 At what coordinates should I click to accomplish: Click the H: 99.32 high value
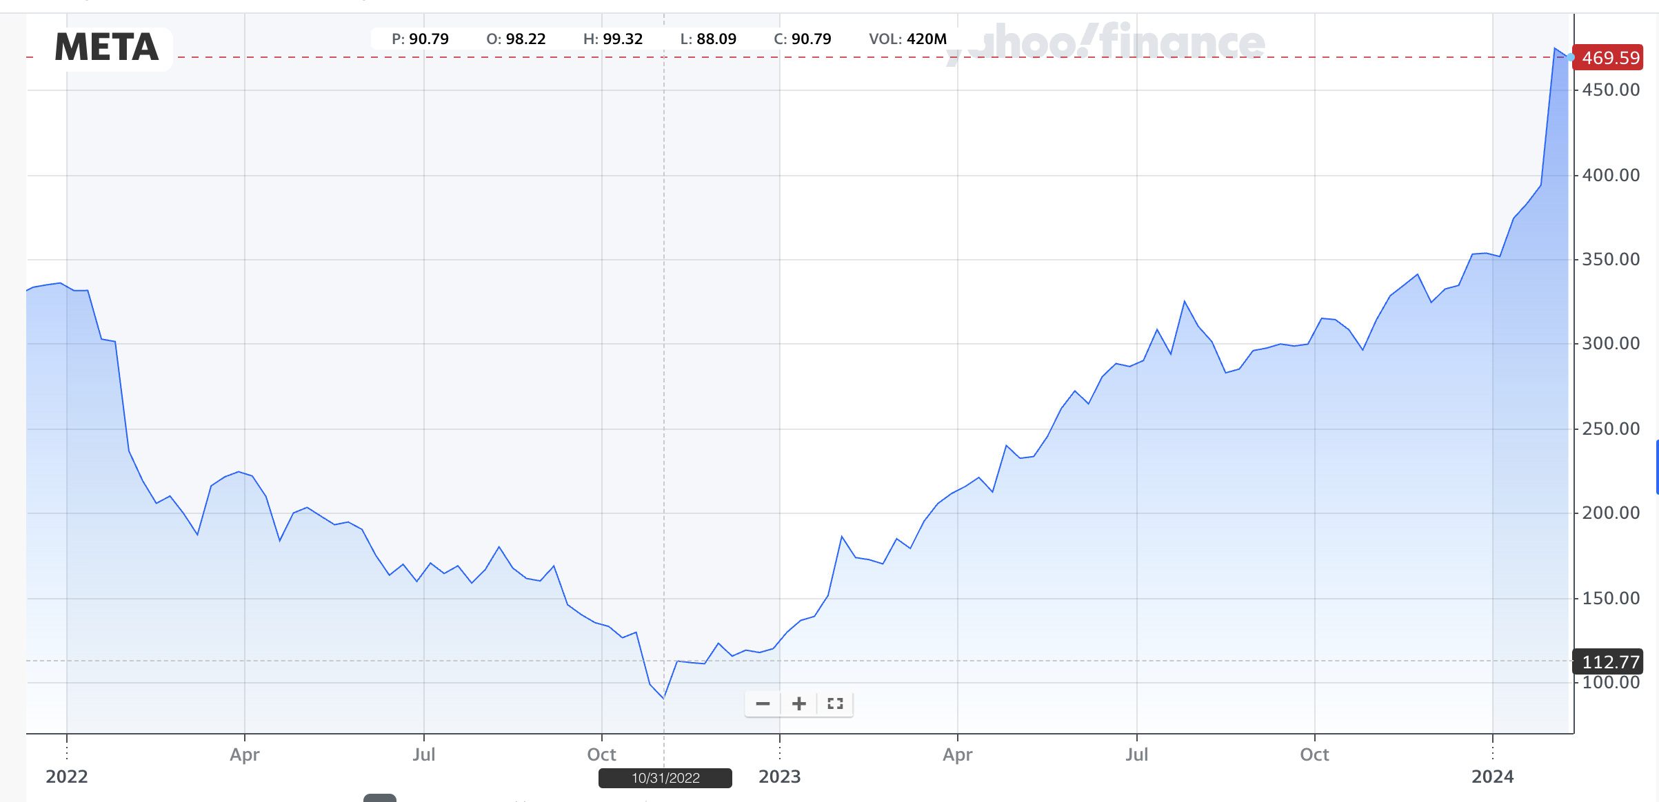click(613, 39)
